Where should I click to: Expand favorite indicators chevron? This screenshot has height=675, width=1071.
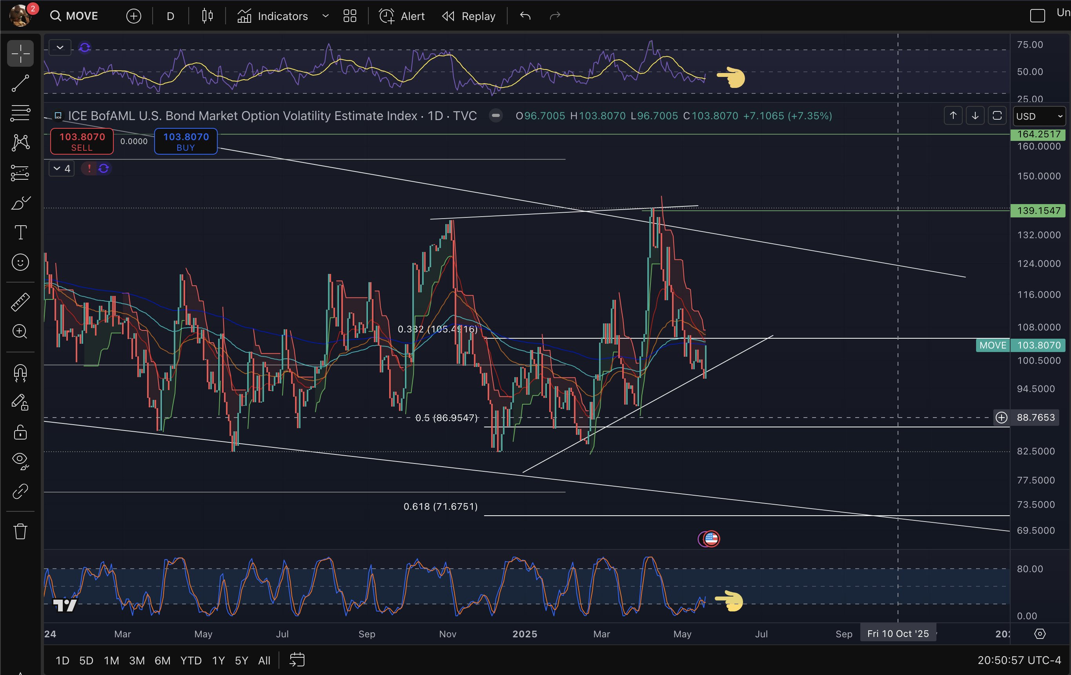(x=325, y=16)
